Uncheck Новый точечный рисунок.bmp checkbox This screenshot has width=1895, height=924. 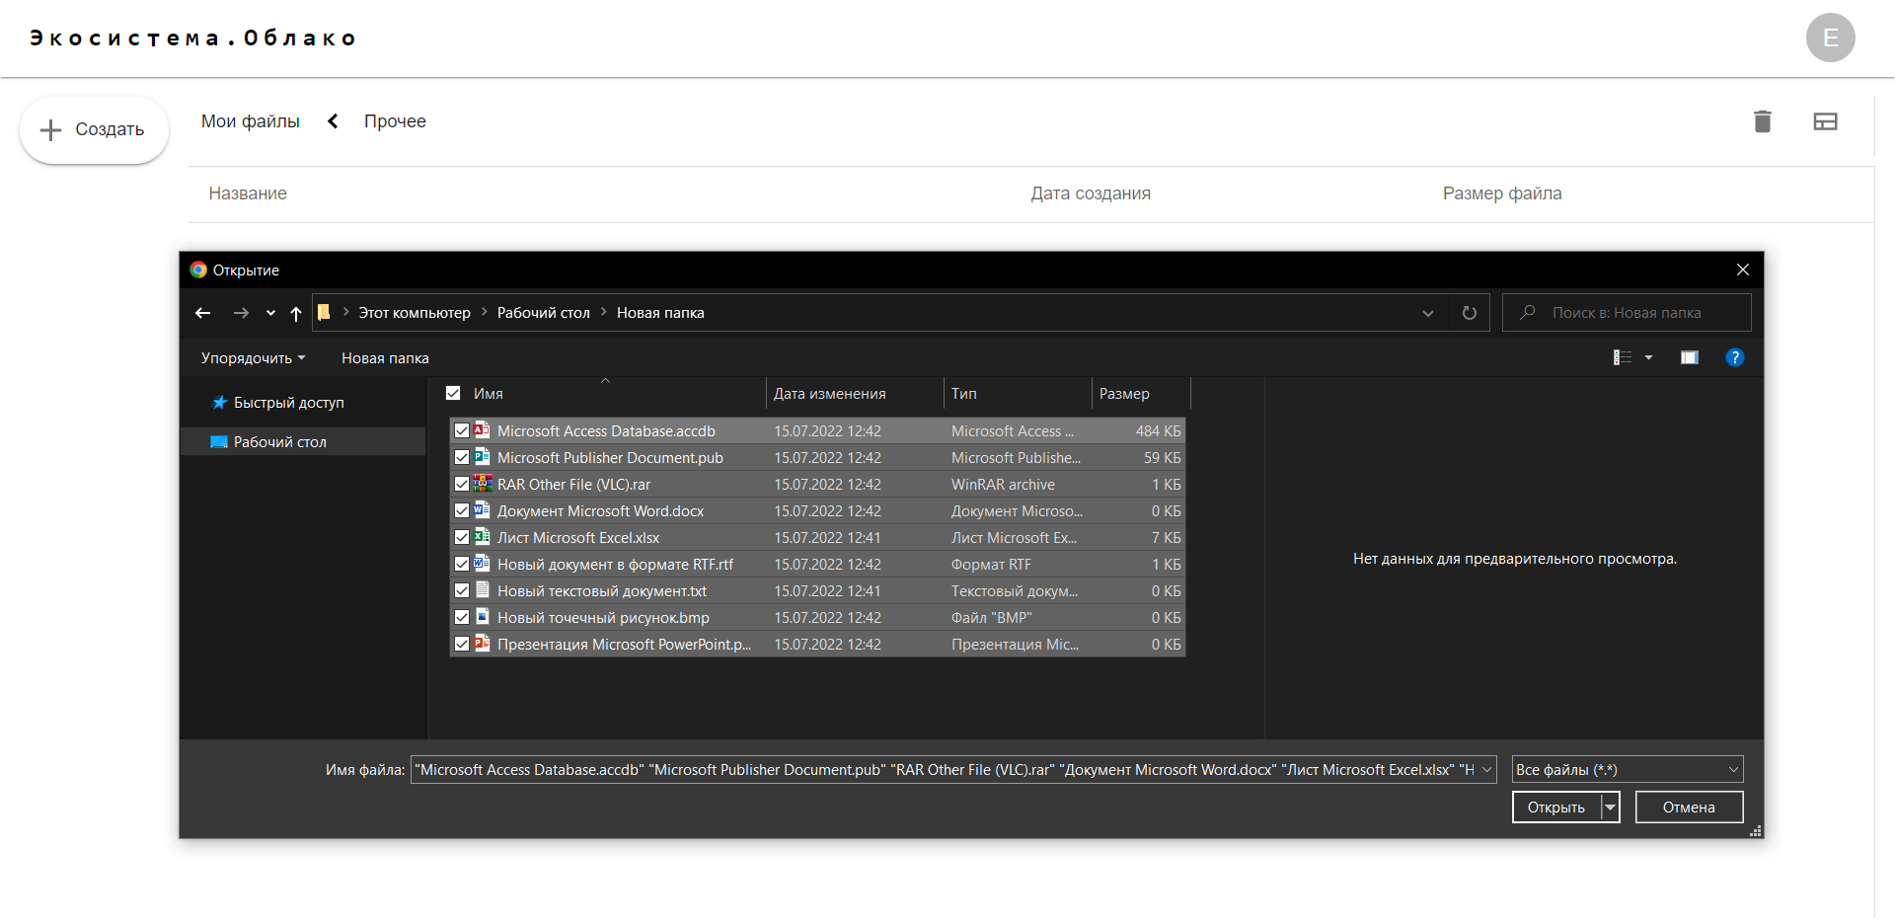(461, 617)
